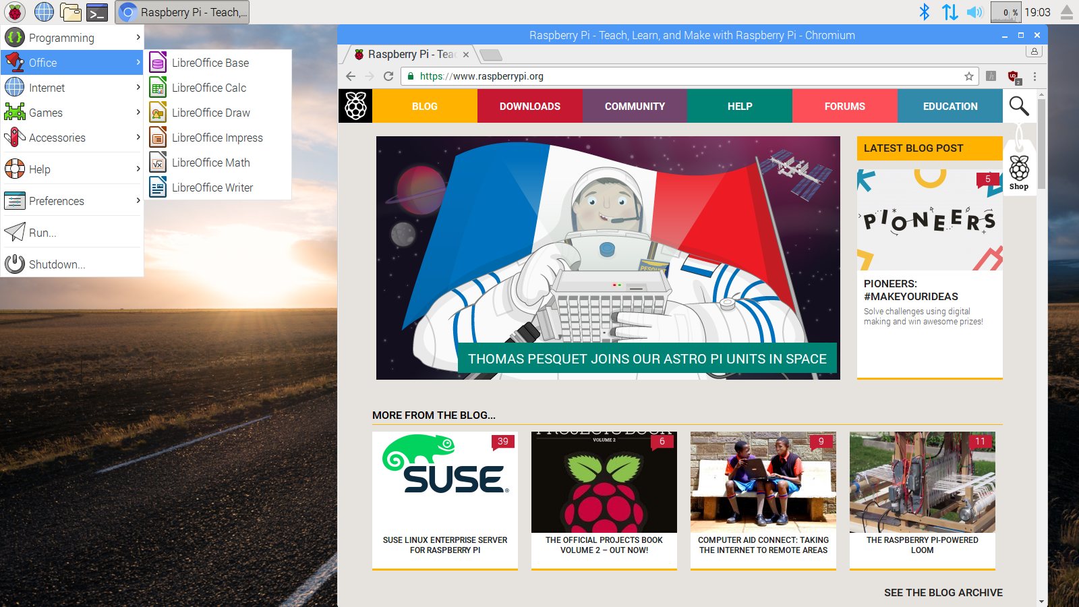
Task: Open the File Manager folders icon
Action: (70, 12)
